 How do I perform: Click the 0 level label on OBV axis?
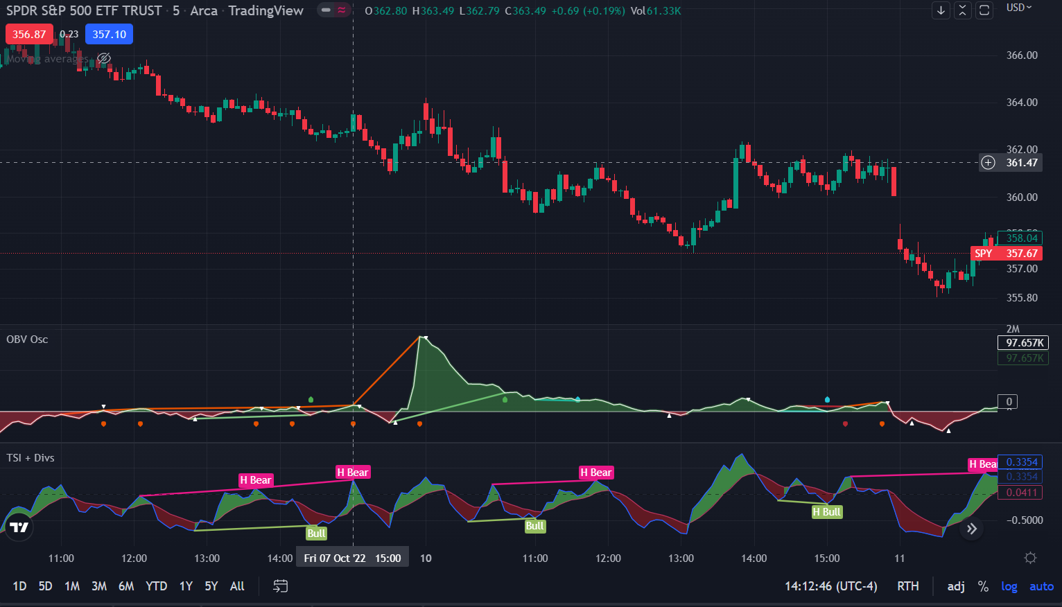(1009, 402)
